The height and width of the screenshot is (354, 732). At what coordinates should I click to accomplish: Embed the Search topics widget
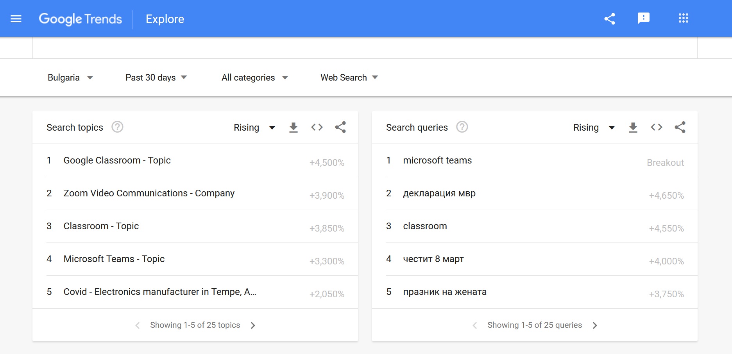317,127
